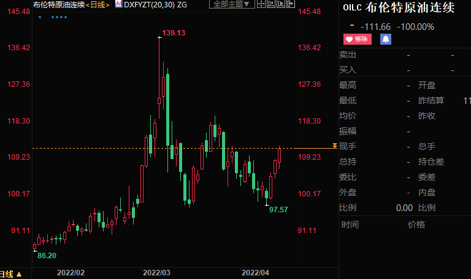This screenshot has height=279, width=471.
Task: Click the 2022/03 date on the time axis
Action: (x=156, y=272)
